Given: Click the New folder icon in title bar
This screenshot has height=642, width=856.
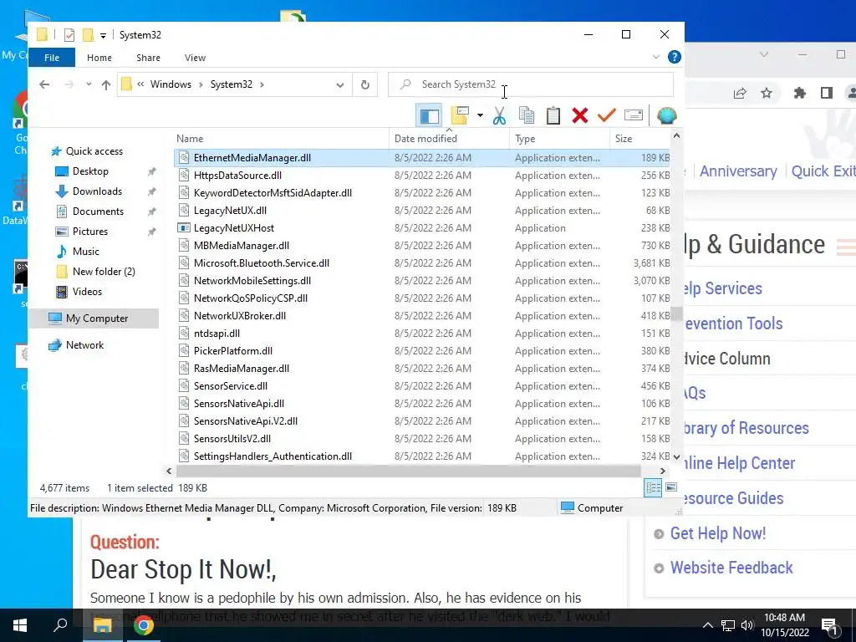Looking at the screenshot, I should click(x=88, y=35).
